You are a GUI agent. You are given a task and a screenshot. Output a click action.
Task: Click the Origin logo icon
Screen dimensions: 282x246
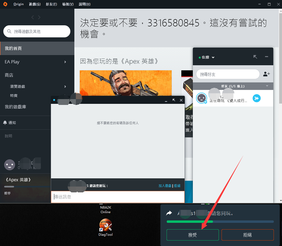[x=5, y=4]
